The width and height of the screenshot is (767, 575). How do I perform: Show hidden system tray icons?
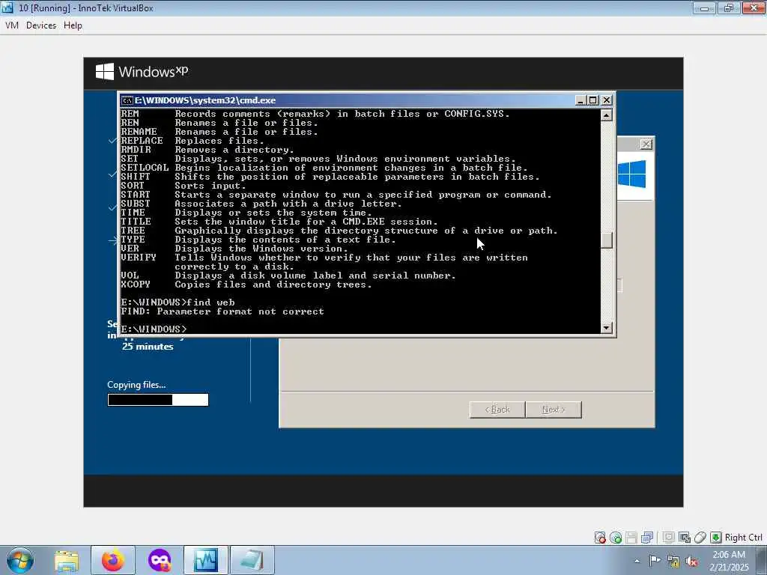pyautogui.click(x=637, y=562)
